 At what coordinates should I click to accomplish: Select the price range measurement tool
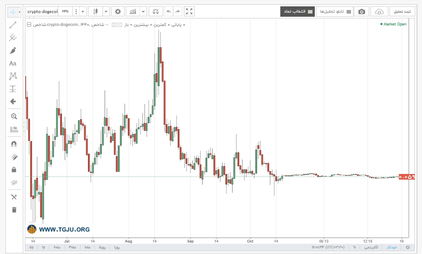click(x=13, y=89)
